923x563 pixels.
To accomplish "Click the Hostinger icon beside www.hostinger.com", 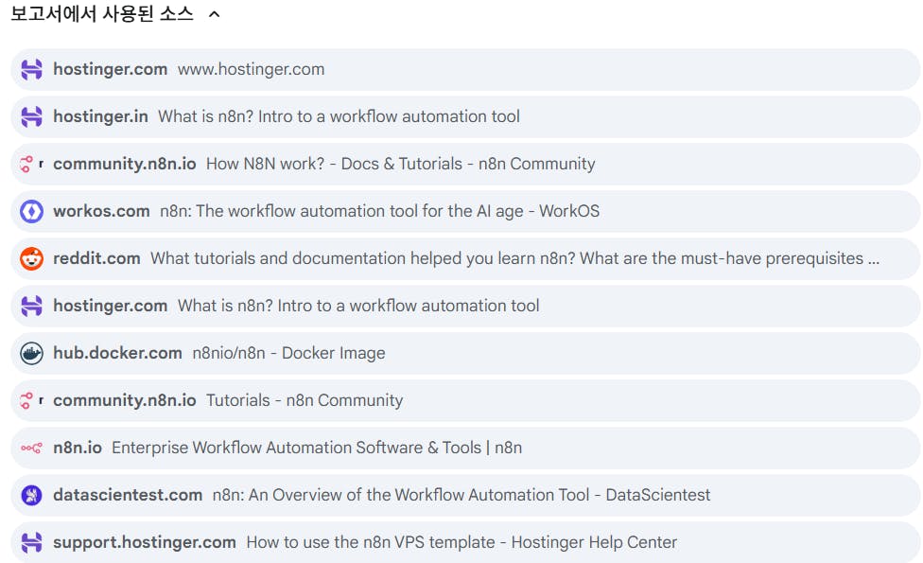I will [31, 69].
